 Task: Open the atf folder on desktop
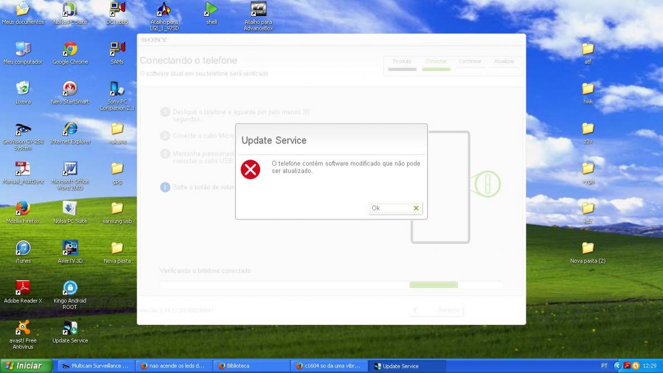click(x=588, y=53)
